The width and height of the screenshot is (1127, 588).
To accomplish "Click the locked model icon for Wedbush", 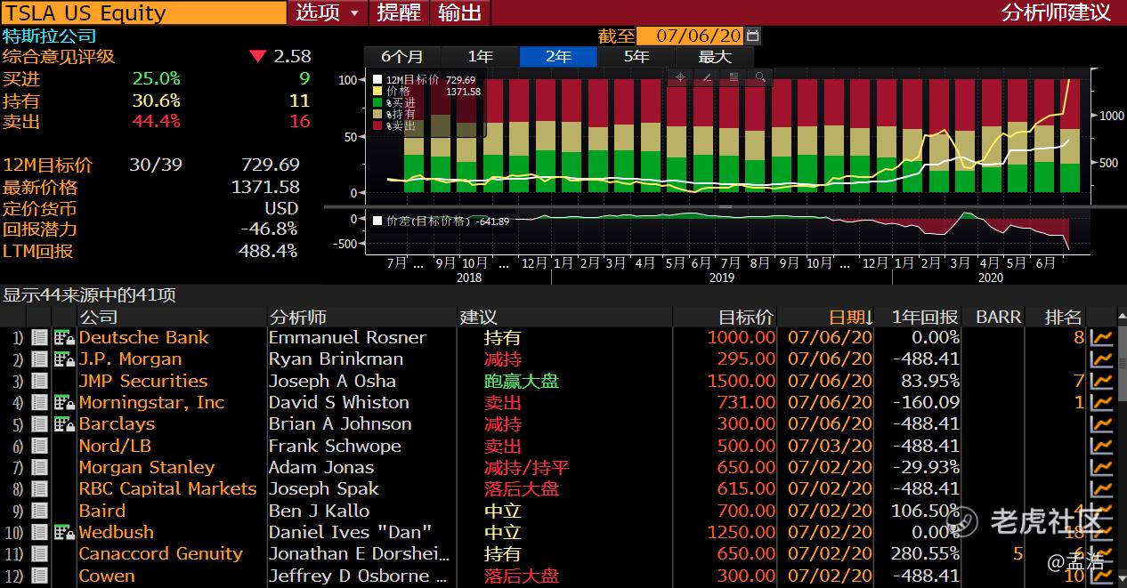I will [x=64, y=533].
